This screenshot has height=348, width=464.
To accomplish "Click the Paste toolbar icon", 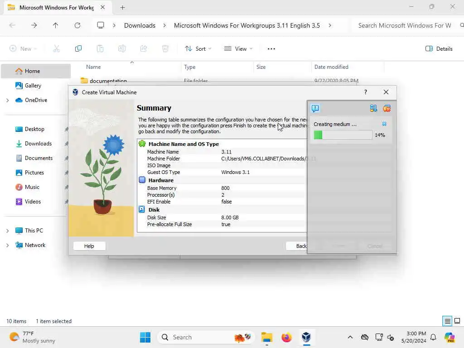I will [100, 49].
